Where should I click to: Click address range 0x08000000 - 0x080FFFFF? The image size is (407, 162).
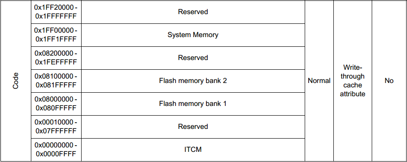tap(56, 104)
